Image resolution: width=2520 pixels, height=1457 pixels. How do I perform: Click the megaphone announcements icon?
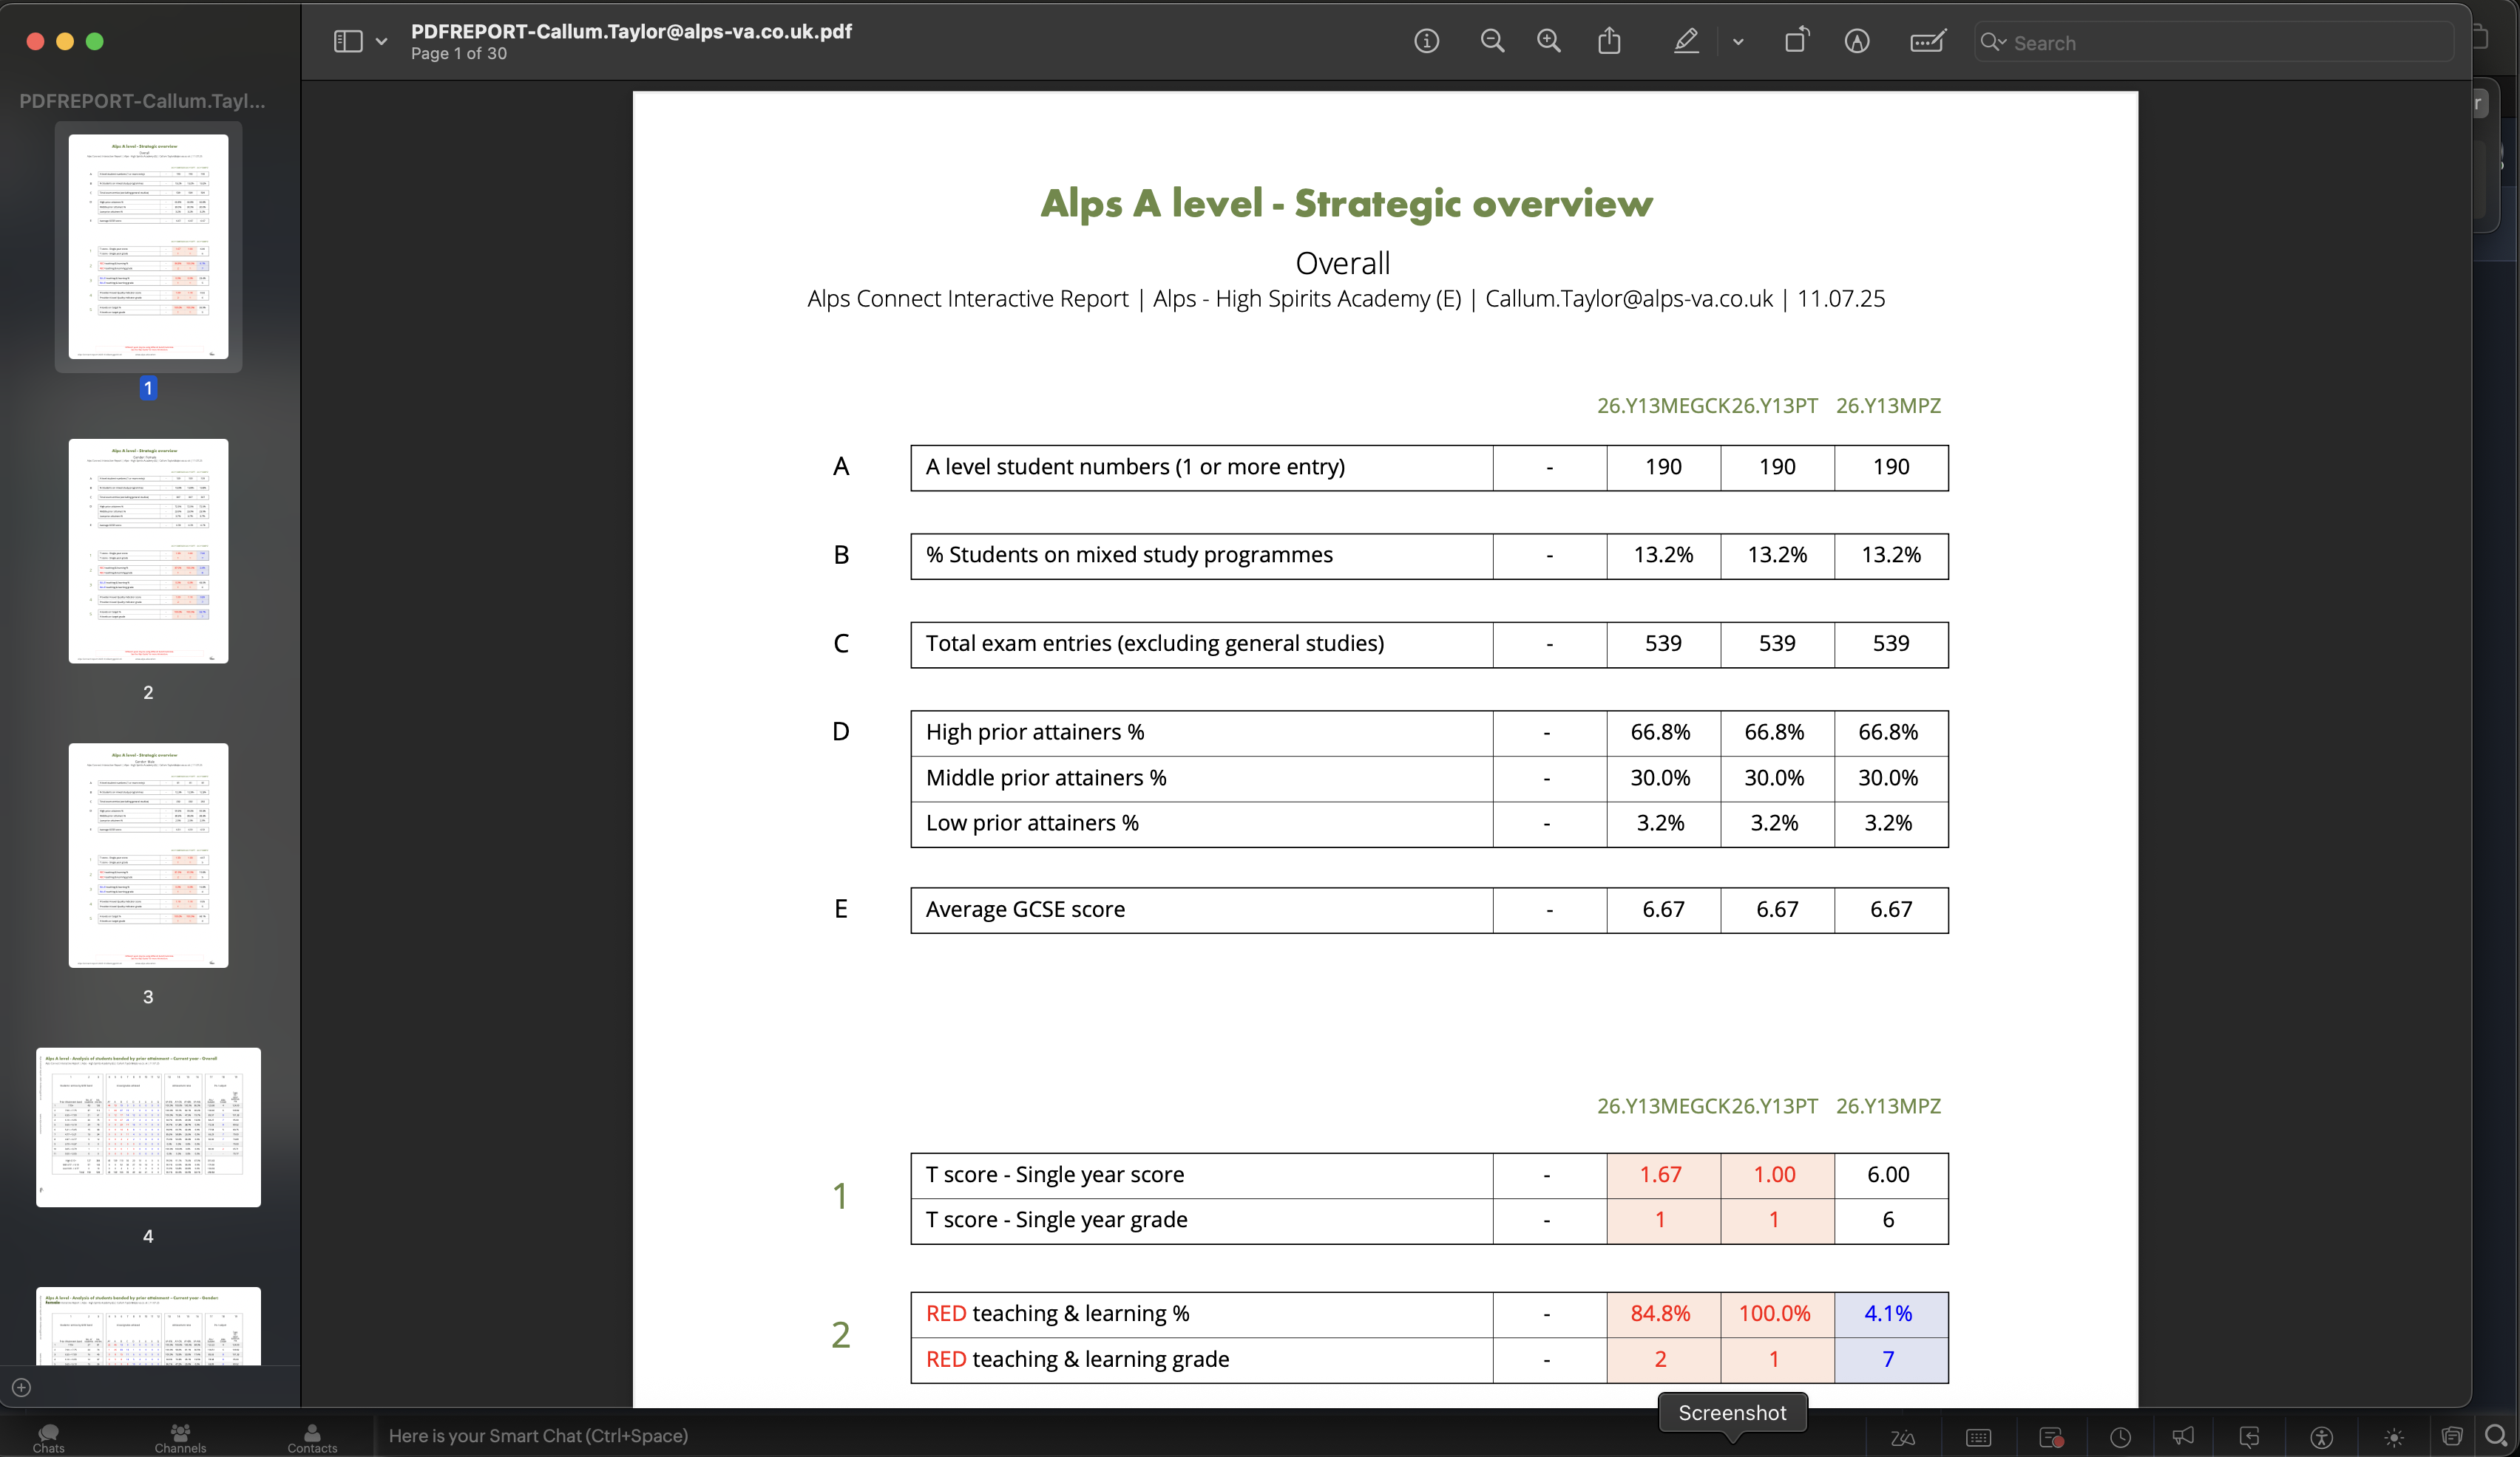2183,1436
